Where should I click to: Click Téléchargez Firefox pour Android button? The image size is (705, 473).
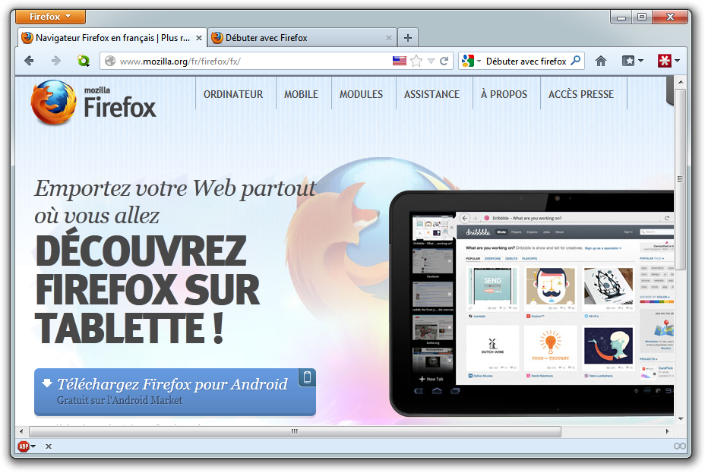[x=175, y=391]
